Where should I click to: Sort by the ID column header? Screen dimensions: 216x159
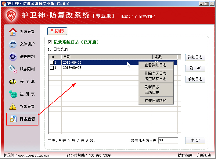(55, 57)
